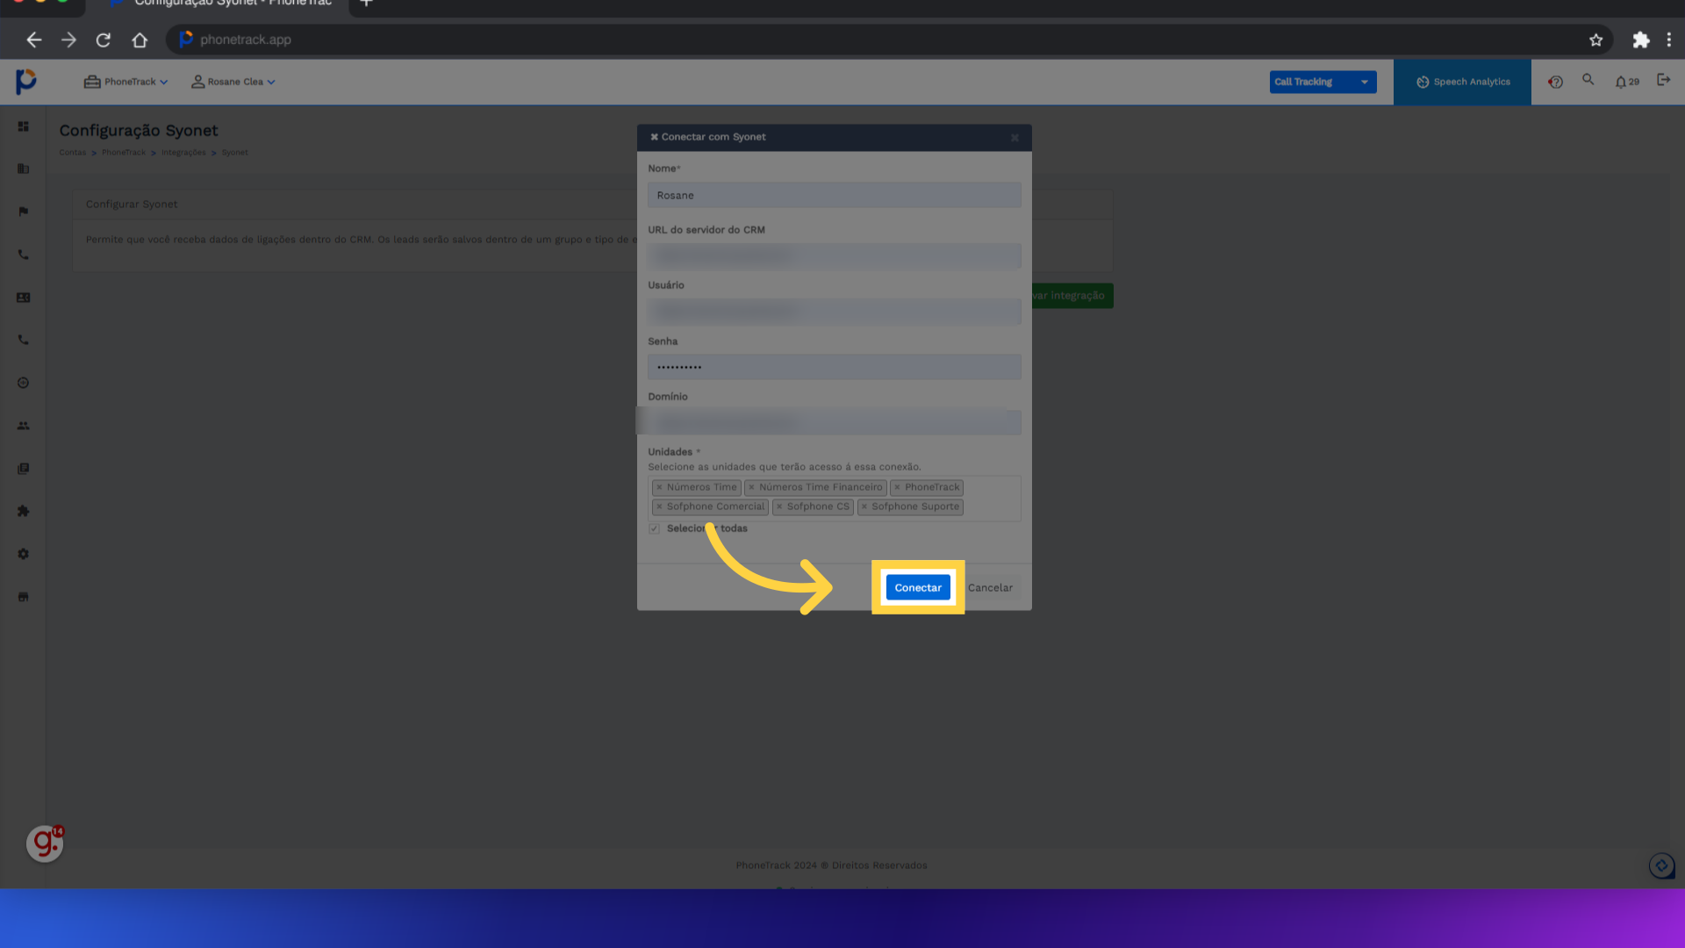Screen dimensions: 1685x948
Task: Reload the page with the browser refresh button
Action: (104, 39)
